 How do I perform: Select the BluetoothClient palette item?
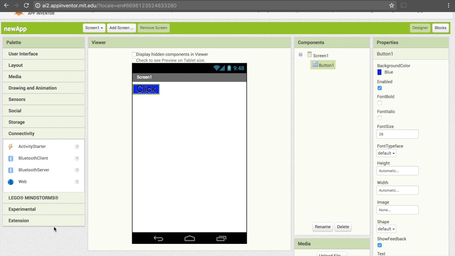33,158
